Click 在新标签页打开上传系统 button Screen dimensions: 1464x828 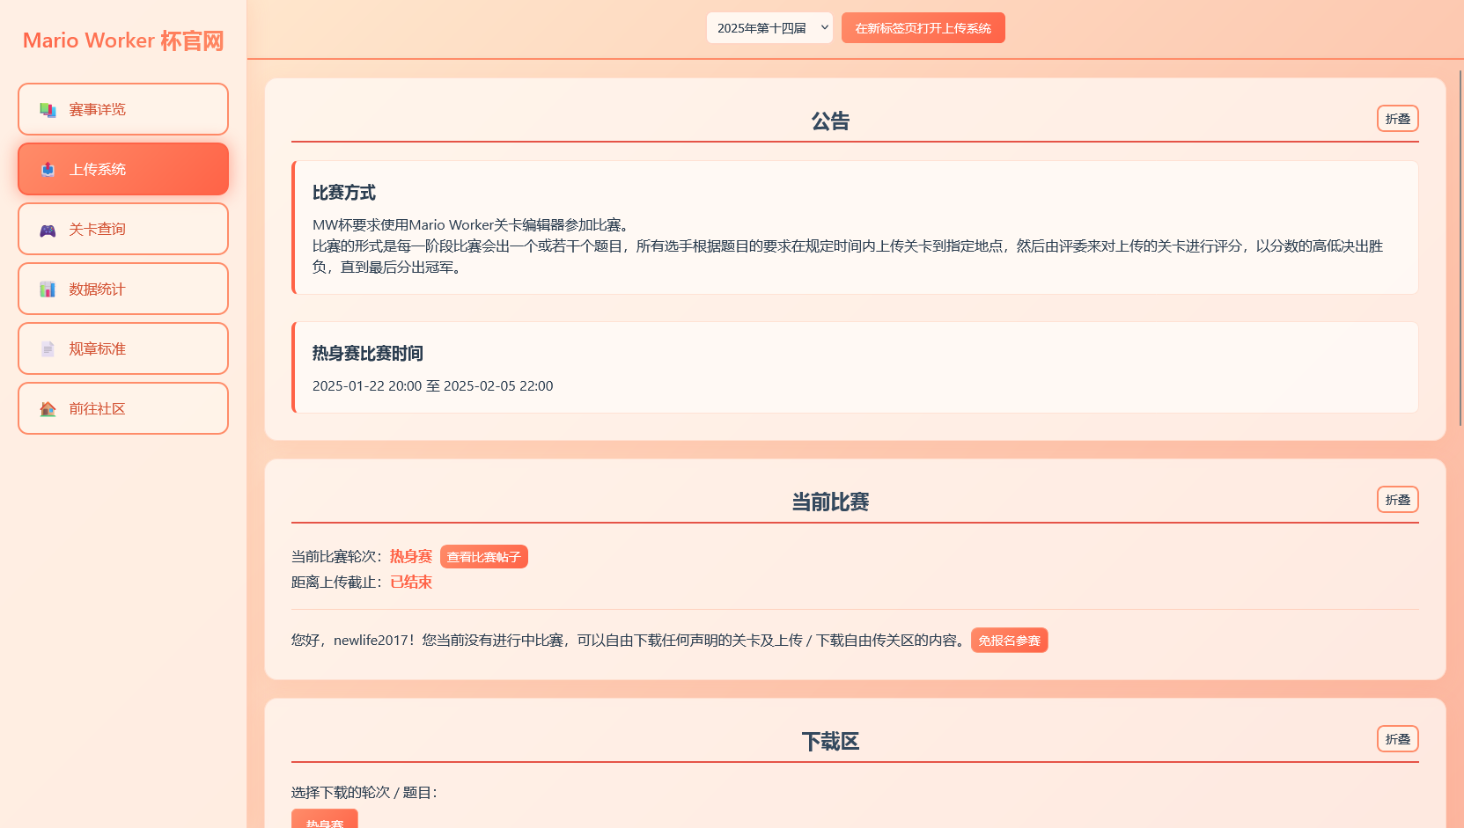tap(923, 28)
